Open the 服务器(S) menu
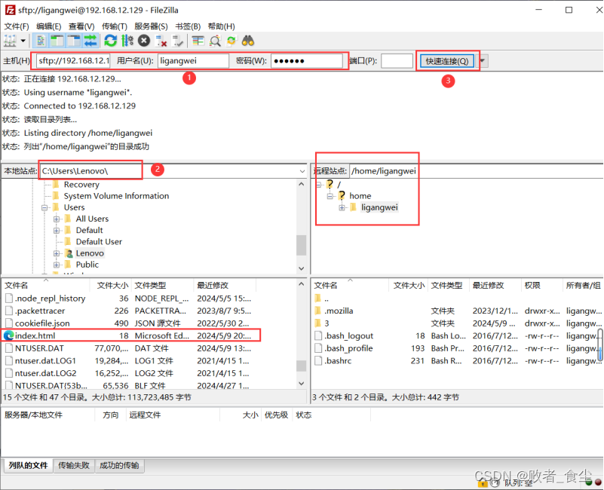Image resolution: width=604 pixels, height=490 pixels. (x=151, y=26)
